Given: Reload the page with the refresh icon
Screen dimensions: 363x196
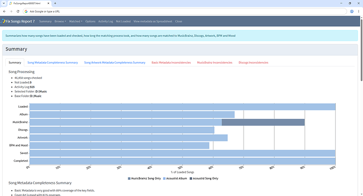Looking at the screenshot, I should click(x=18, y=12).
